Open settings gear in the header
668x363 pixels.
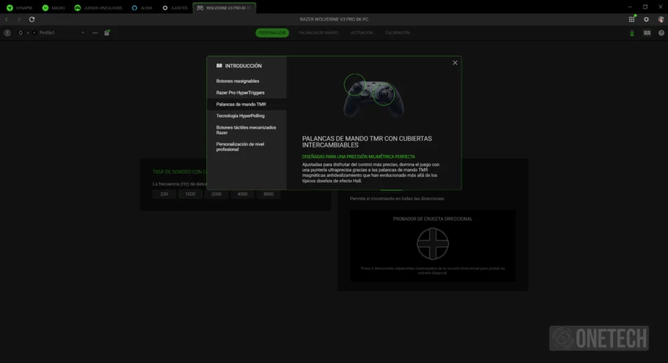tap(646, 19)
